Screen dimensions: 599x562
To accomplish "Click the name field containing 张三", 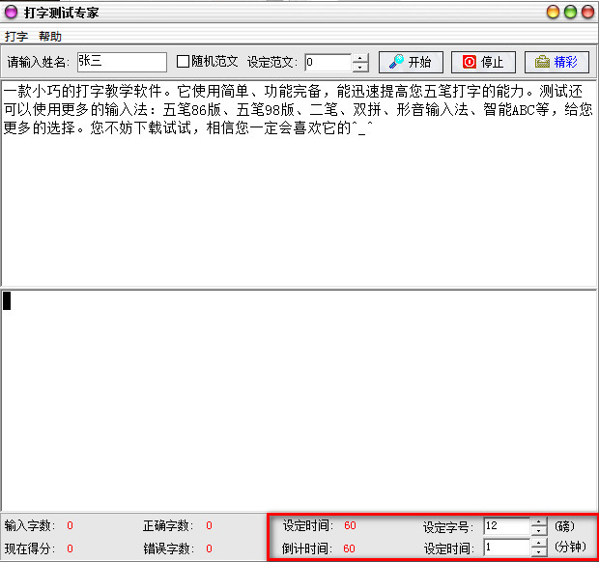I will (x=122, y=62).
